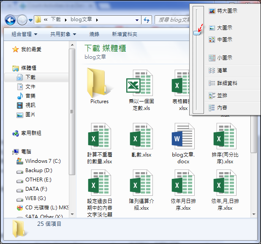Expand arrow after blog文章 breadcrumb
This screenshot has width=261, height=244.
97,20
